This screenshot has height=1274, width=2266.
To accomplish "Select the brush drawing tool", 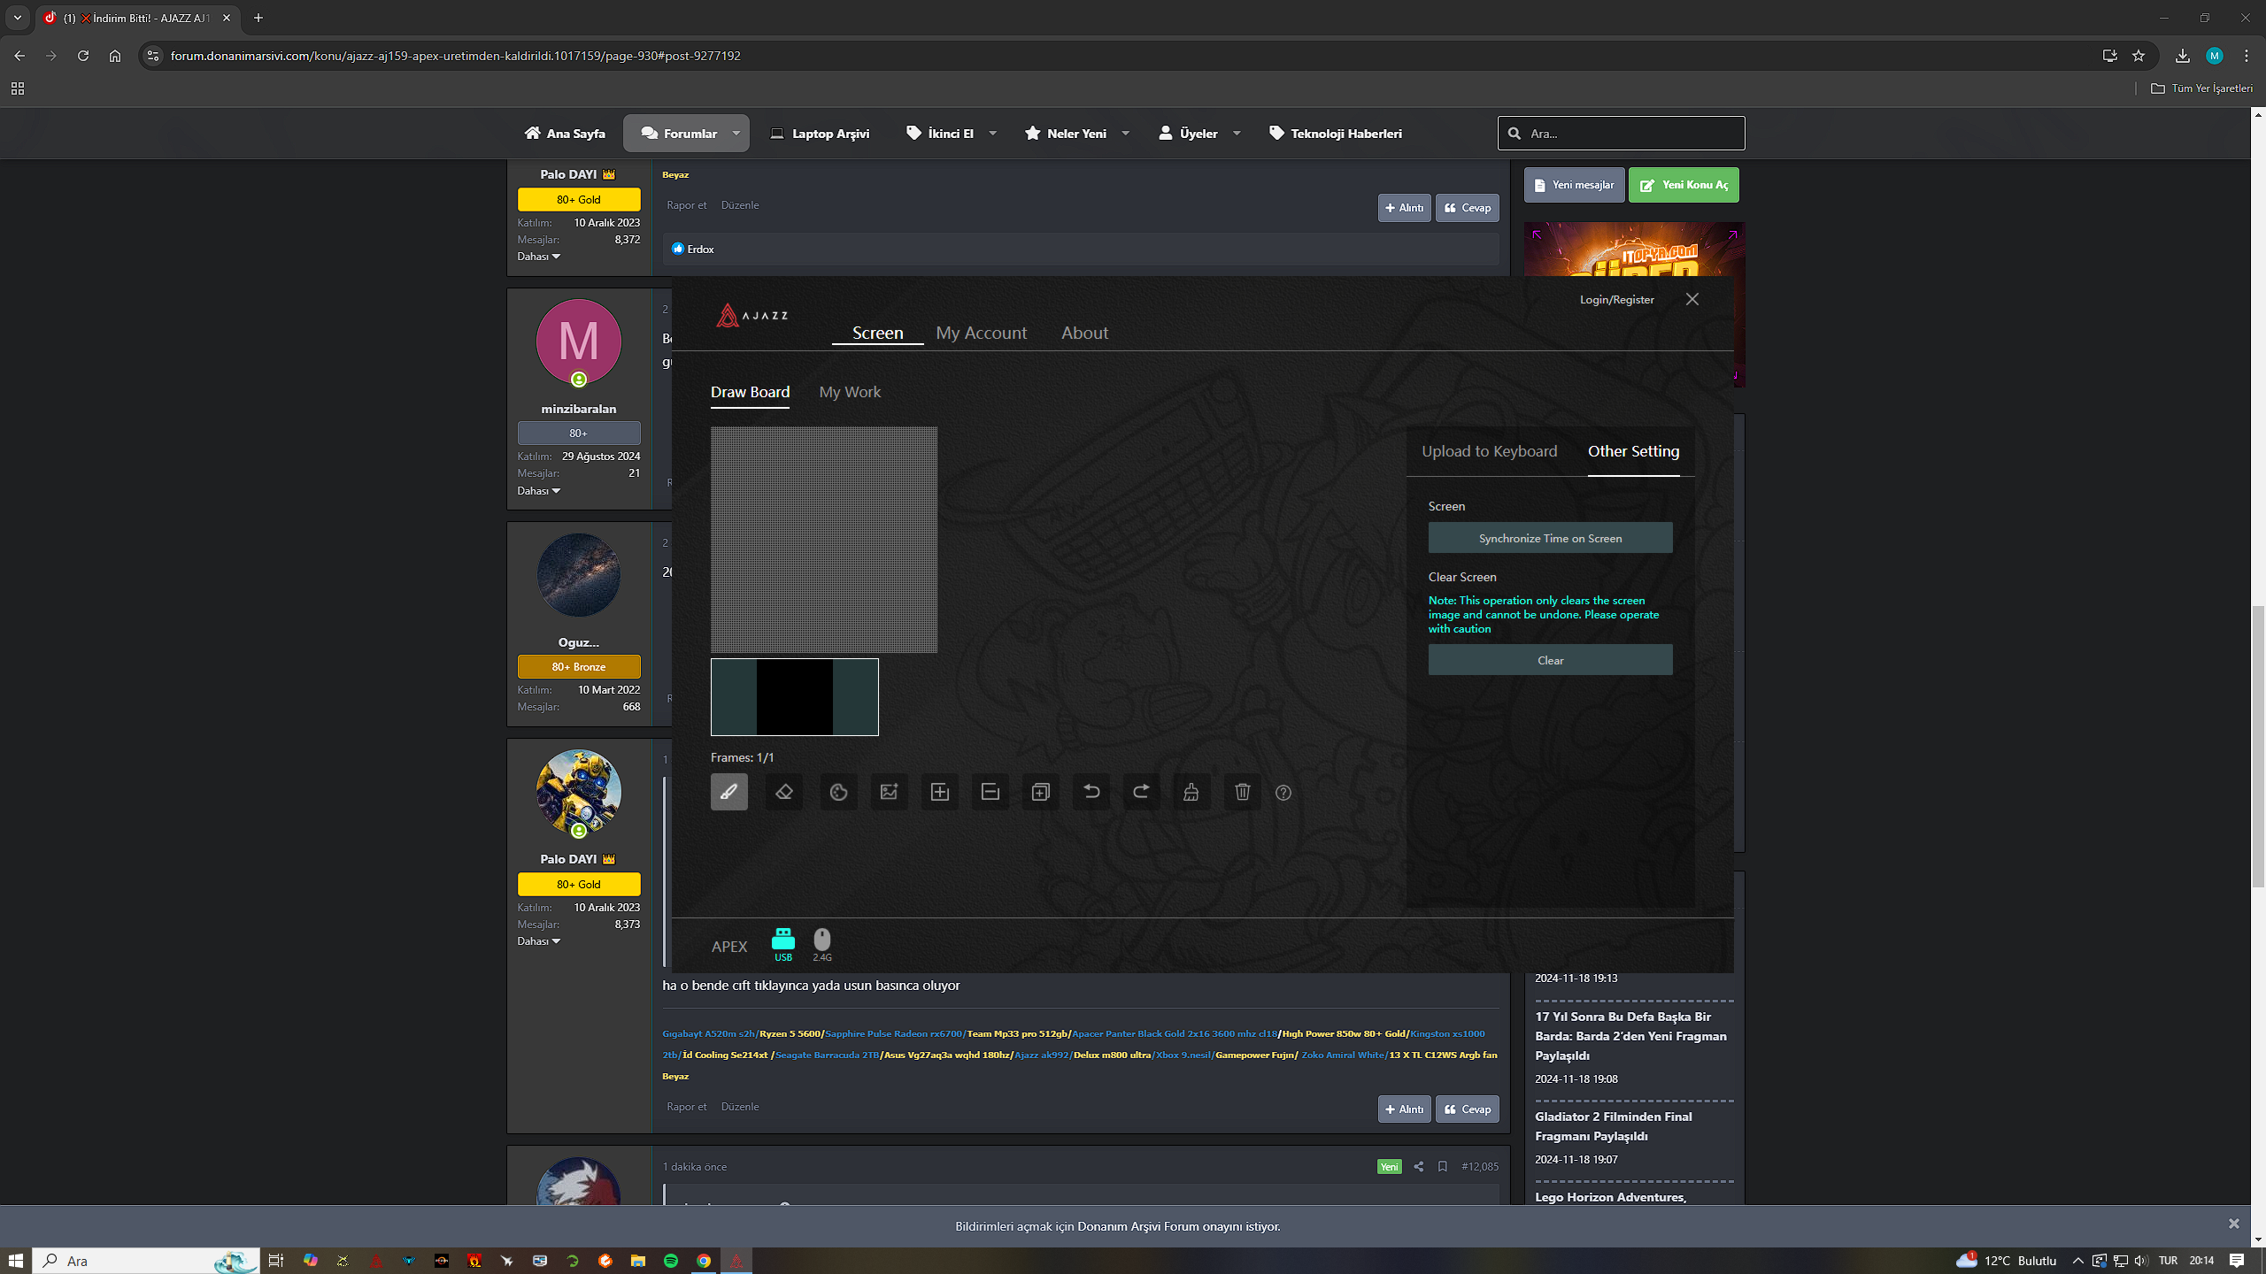I will pos(728,792).
